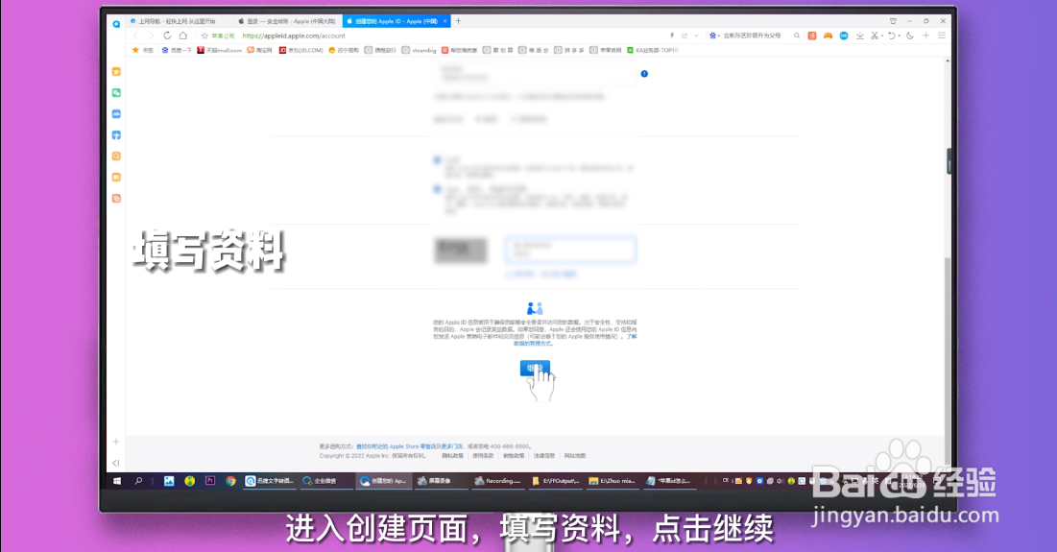The width and height of the screenshot is (1057, 552).
Task: Toggle the second blue checkbox on form
Action: coord(438,189)
